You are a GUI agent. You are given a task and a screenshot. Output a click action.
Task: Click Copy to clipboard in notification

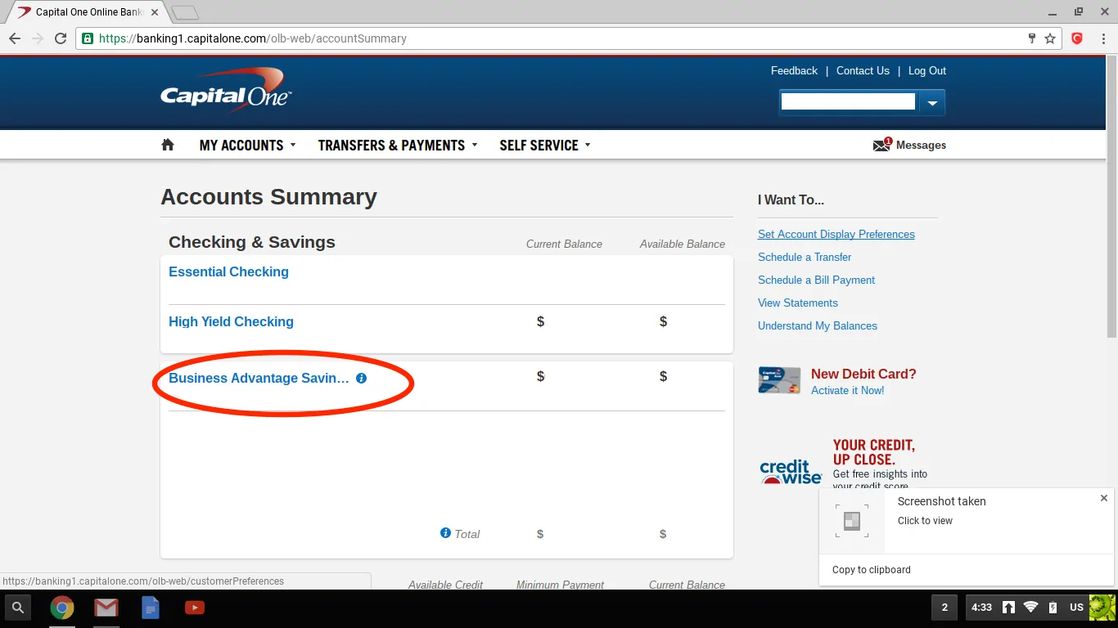[871, 570]
